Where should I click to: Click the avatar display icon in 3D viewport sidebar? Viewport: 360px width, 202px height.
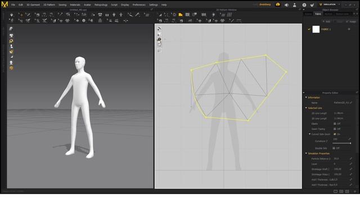click(x=11, y=46)
